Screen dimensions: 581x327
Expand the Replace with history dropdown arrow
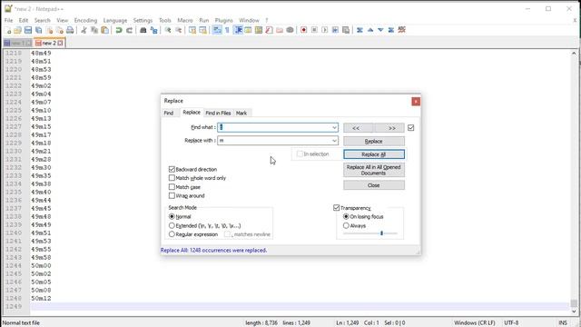[x=334, y=141]
